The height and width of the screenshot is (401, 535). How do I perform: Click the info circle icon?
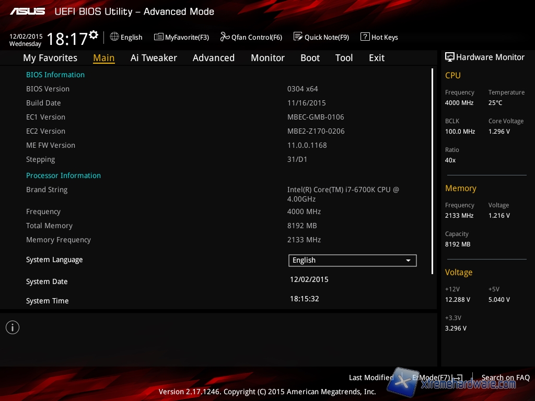pos(13,327)
